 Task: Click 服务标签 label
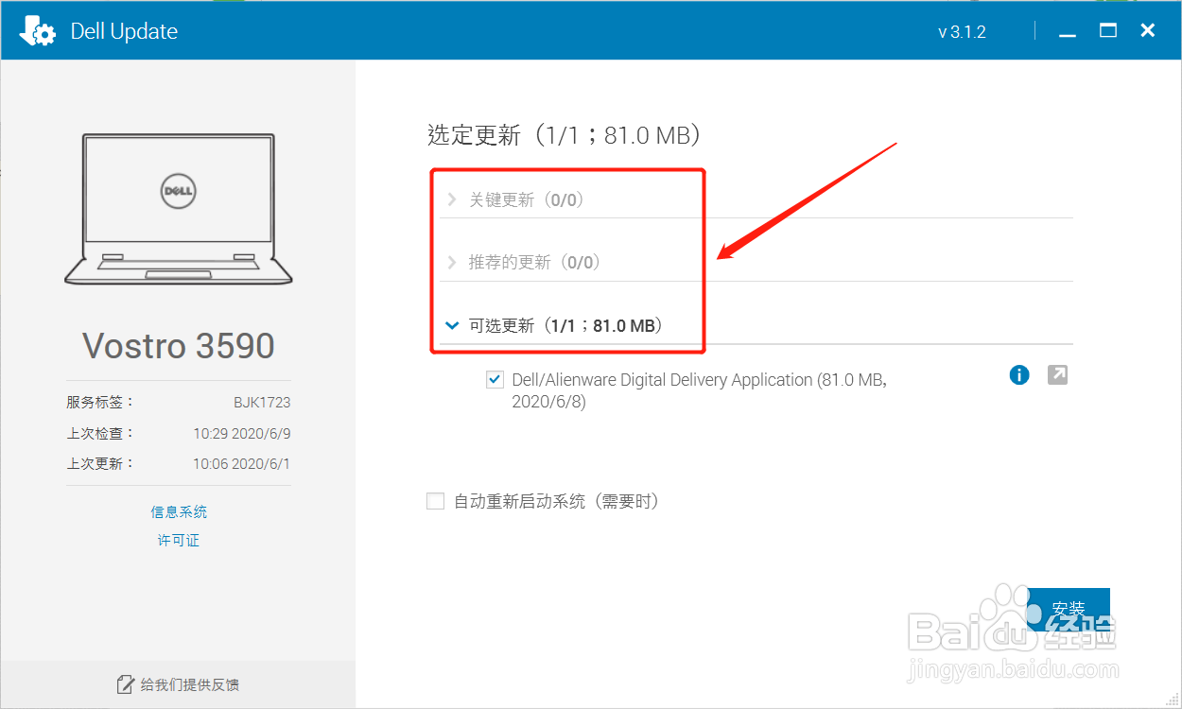click(100, 402)
